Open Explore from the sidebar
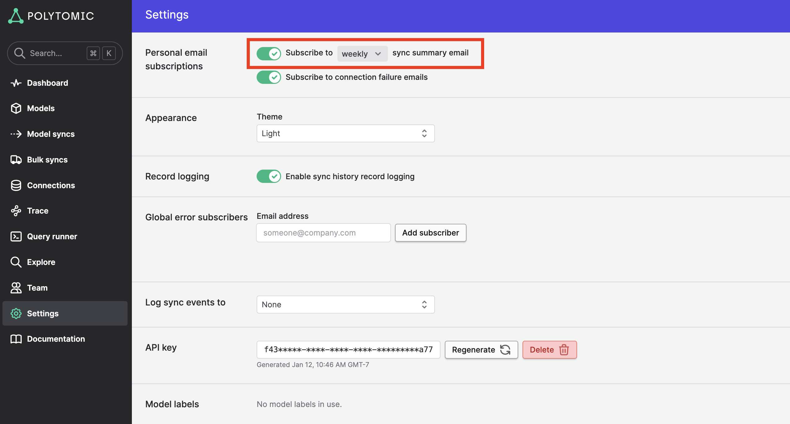Viewport: 790px width, 424px height. coord(41,262)
